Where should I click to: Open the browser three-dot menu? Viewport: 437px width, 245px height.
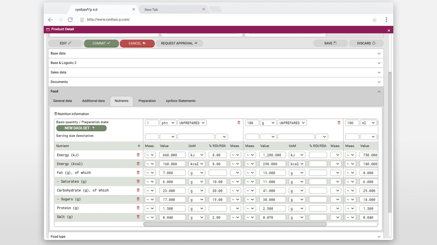click(386, 20)
